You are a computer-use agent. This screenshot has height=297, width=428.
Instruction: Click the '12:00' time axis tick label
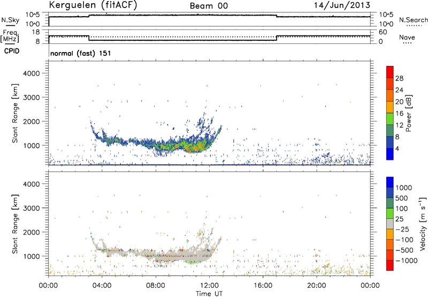[x=209, y=286]
